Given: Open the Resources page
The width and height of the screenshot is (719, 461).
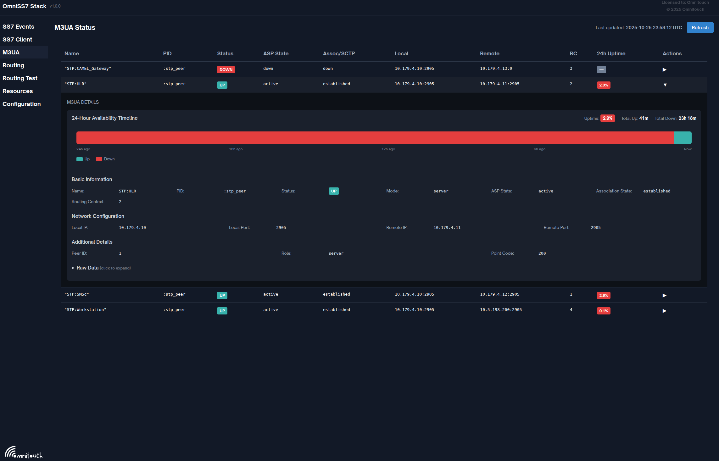Looking at the screenshot, I should (18, 91).
